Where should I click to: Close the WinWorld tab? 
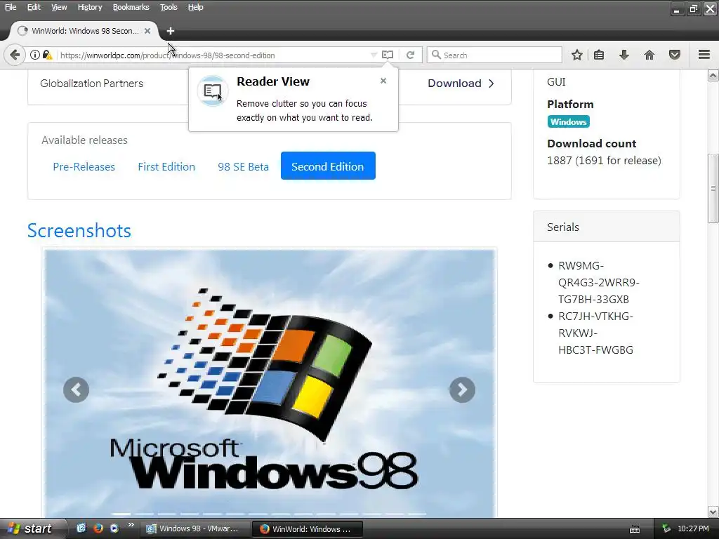tap(147, 31)
